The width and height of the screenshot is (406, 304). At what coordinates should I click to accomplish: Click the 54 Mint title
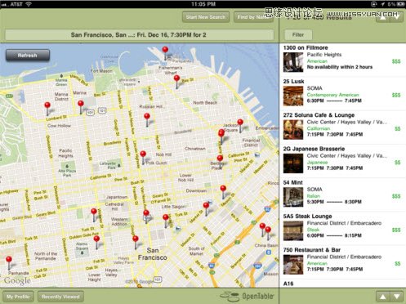[292, 182]
